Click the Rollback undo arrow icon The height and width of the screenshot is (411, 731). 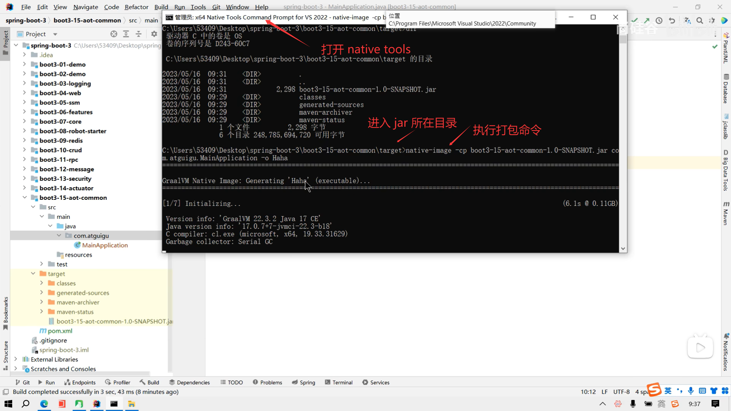coord(672,21)
